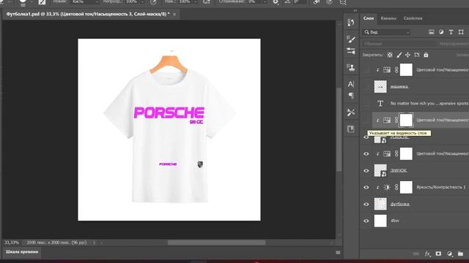
Task: Hide the ЗНАЧОК layer
Action: click(x=366, y=170)
